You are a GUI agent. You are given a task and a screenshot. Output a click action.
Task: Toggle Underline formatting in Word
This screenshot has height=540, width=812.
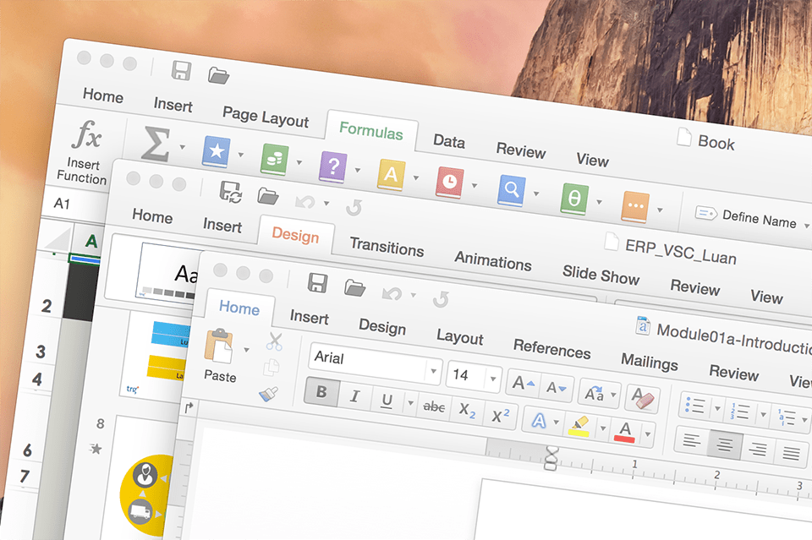[387, 401]
